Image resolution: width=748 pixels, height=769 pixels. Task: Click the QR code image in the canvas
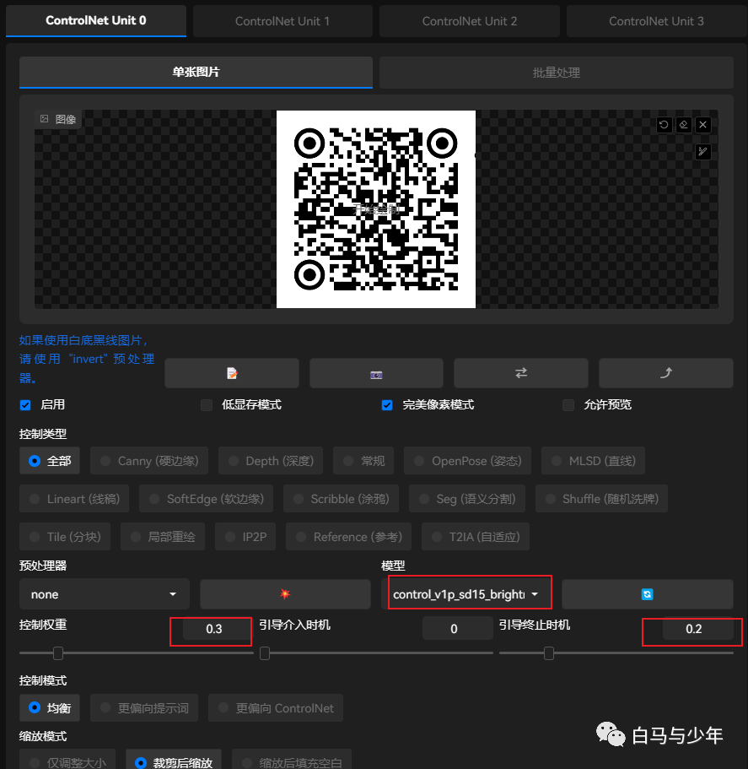pyautogui.click(x=376, y=209)
